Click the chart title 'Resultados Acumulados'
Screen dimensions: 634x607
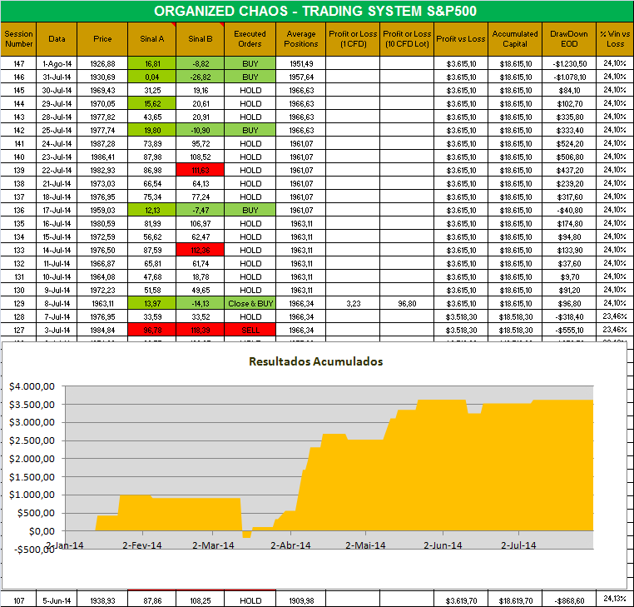click(316, 361)
